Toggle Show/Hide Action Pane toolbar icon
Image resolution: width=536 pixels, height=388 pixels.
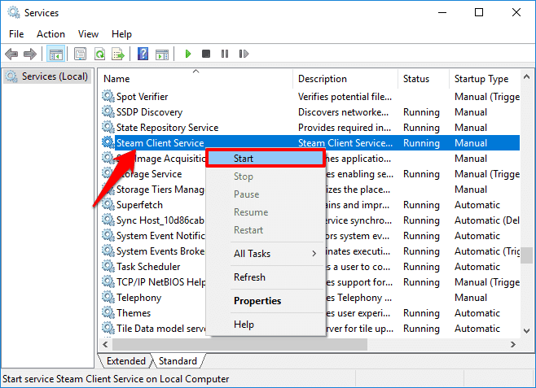click(x=162, y=54)
